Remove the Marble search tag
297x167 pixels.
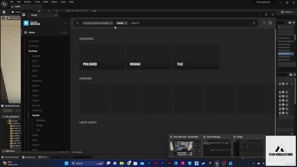pos(126,23)
